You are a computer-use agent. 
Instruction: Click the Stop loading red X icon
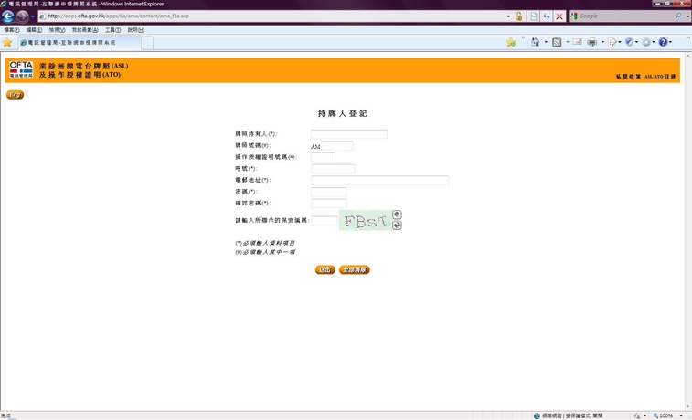click(x=559, y=16)
